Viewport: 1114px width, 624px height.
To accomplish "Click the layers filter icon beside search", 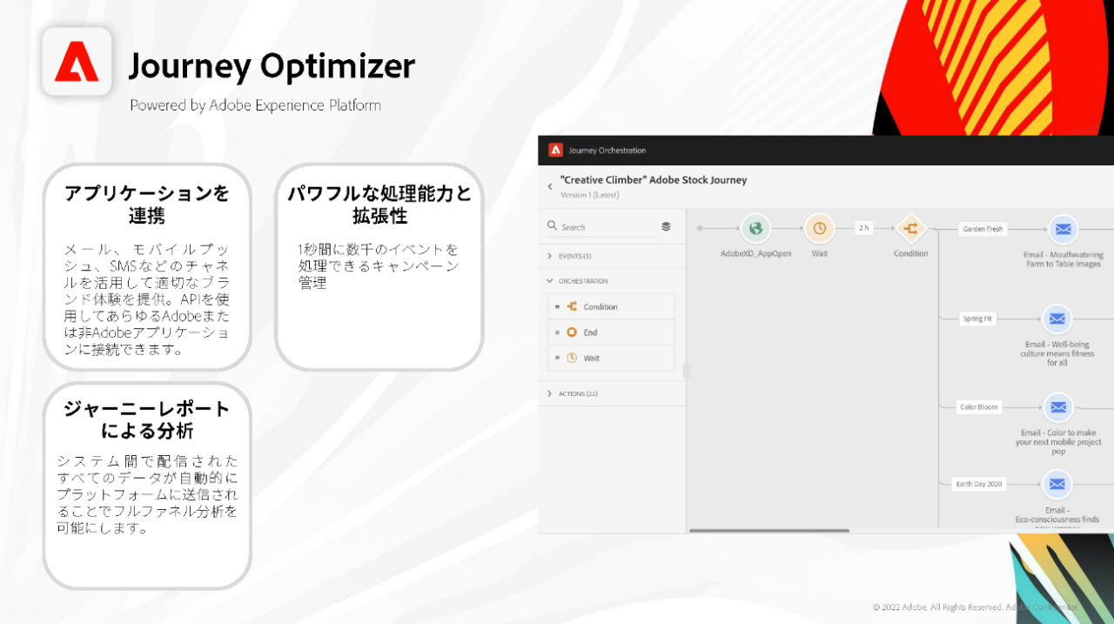I will pos(666,226).
